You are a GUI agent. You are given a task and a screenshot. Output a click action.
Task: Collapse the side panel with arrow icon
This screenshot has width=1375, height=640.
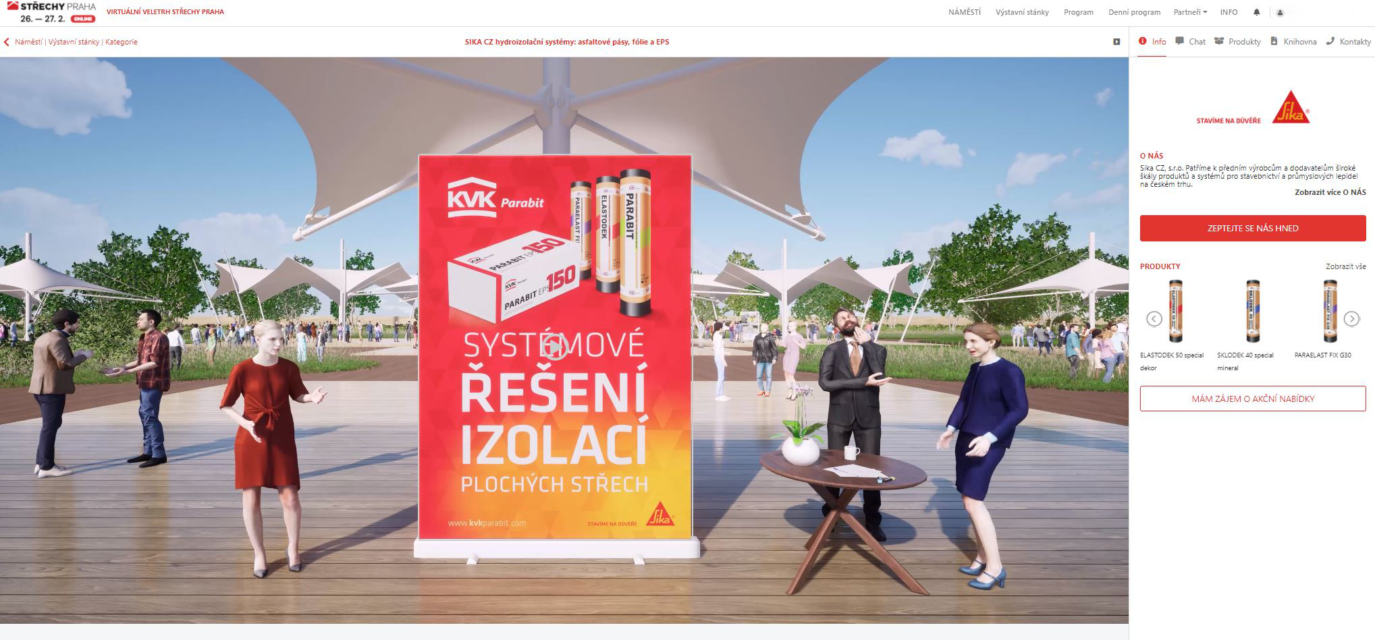(1116, 42)
